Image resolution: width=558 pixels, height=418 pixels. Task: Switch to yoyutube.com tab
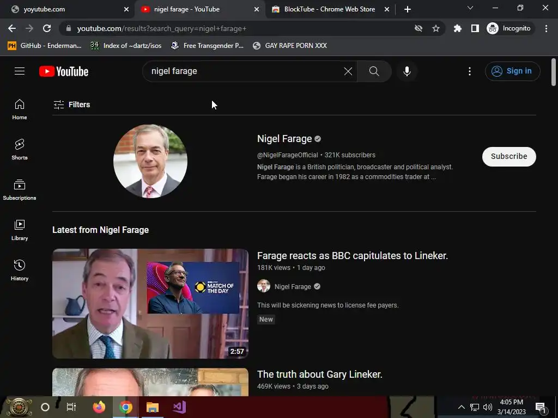click(68, 9)
